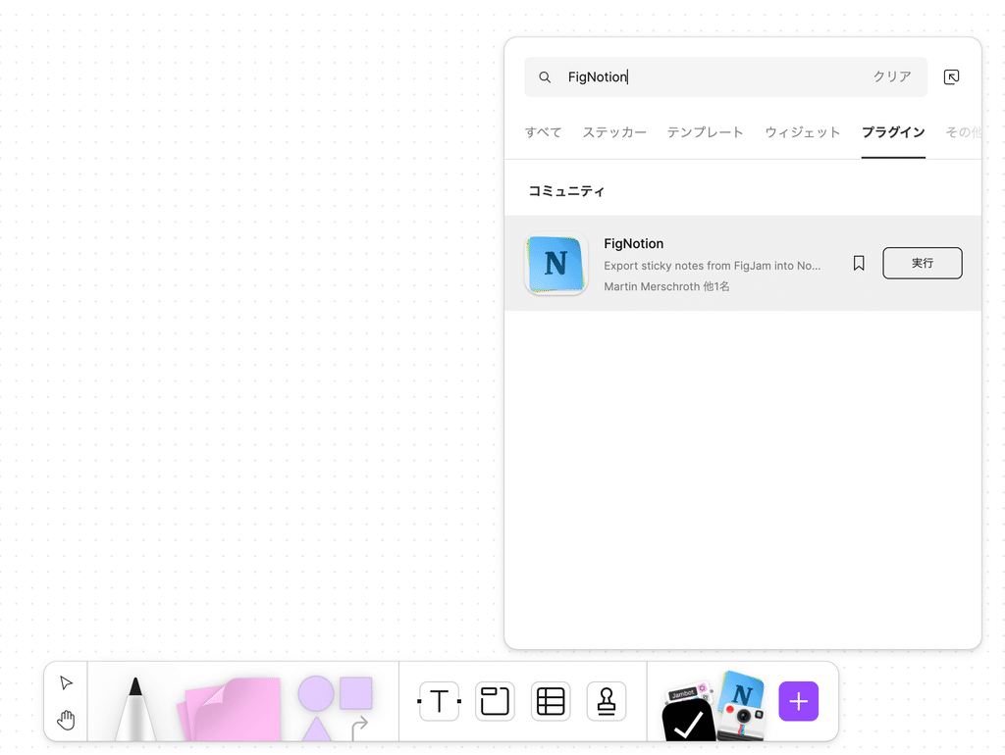Click the Export sticky notes description
The height and width of the screenshot is (755, 1005).
point(712,266)
